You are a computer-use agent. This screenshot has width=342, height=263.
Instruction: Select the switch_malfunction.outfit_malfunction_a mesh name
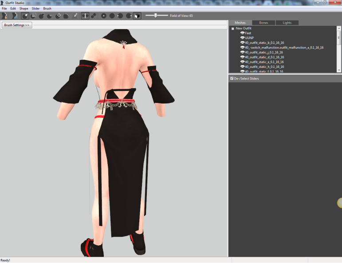pos(284,47)
